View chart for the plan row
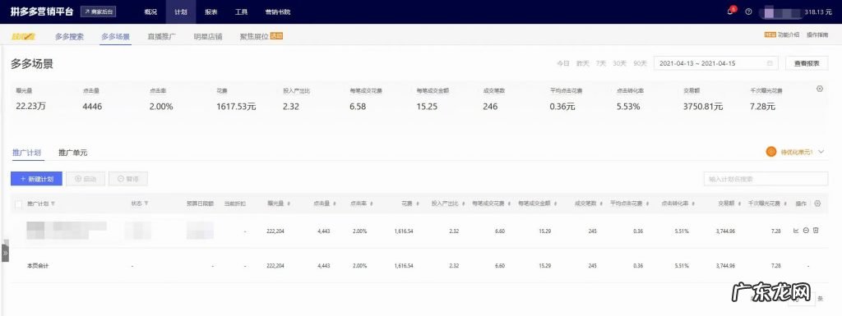This screenshot has height=316, width=842. tap(796, 231)
